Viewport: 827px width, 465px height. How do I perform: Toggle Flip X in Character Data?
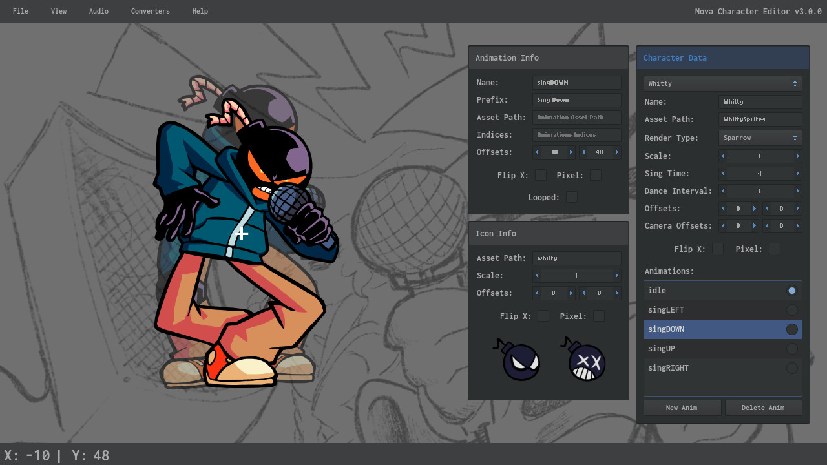coord(717,248)
